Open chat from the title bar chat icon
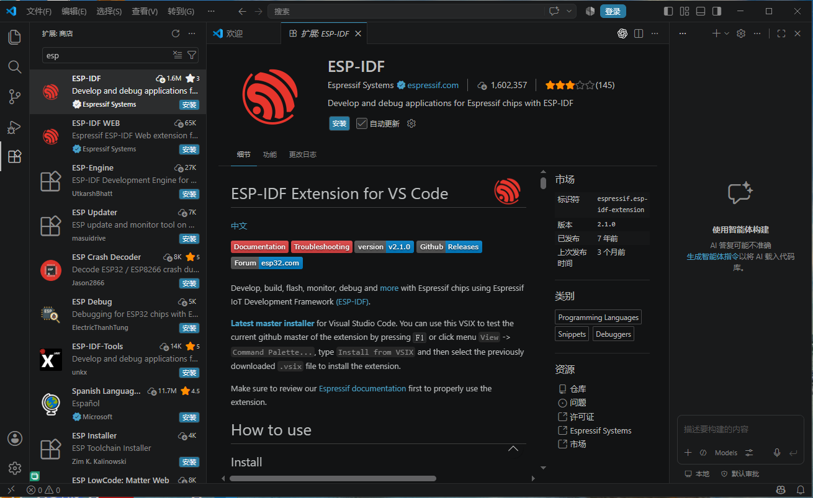813x498 pixels. (554, 11)
